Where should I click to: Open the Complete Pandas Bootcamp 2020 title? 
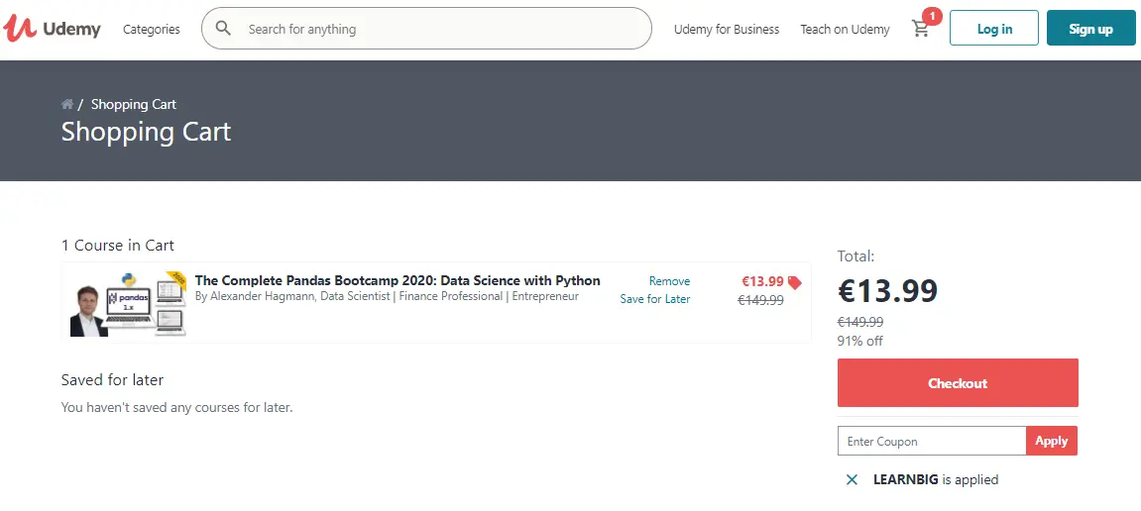tap(398, 280)
